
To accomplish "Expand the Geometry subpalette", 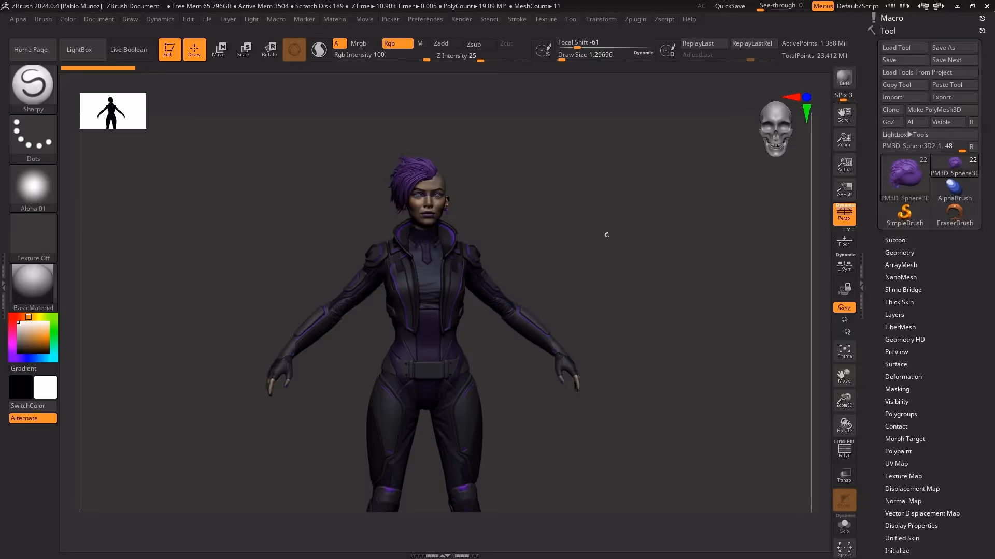I will coord(899,253).
